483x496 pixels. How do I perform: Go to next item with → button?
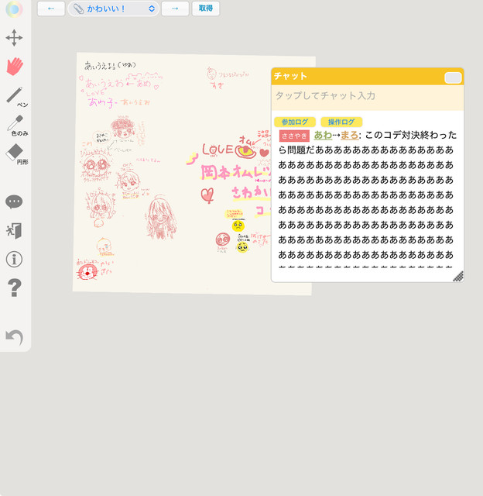click(x=175, y=9)
